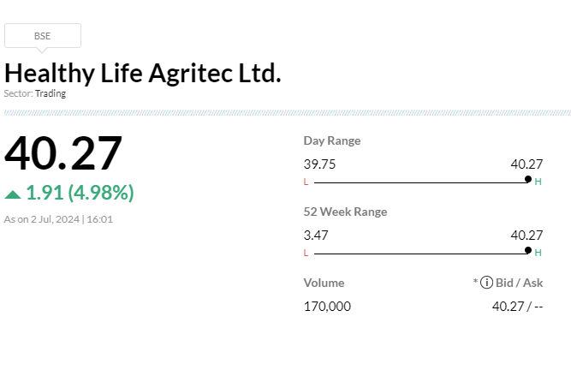Click the Healthy Life Agritec Ltd. heading
571x370 pixels.
143,73
